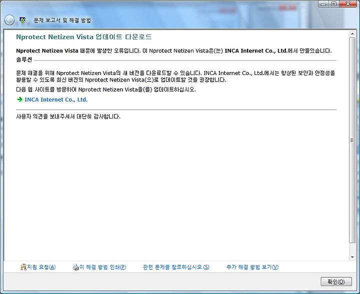Click the window title 문제 보고서 및 해결 방법
The image size is (360, 294).
[x=62, y=20]
